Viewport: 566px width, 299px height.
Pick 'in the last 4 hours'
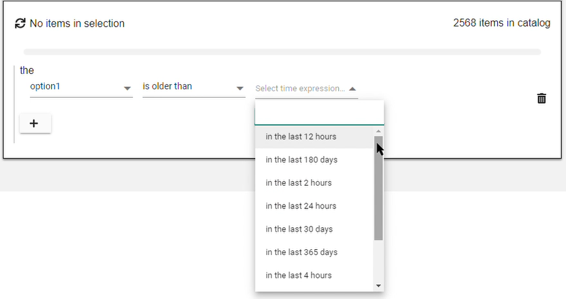coord(299,275)
